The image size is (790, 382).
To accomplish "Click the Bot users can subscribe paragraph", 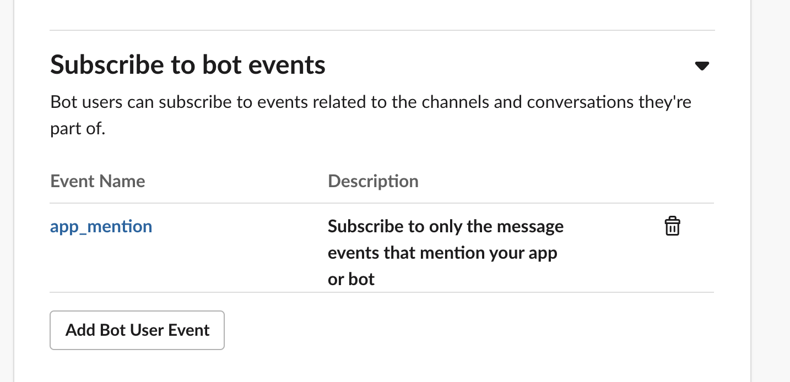I will (x=371, y=116).
